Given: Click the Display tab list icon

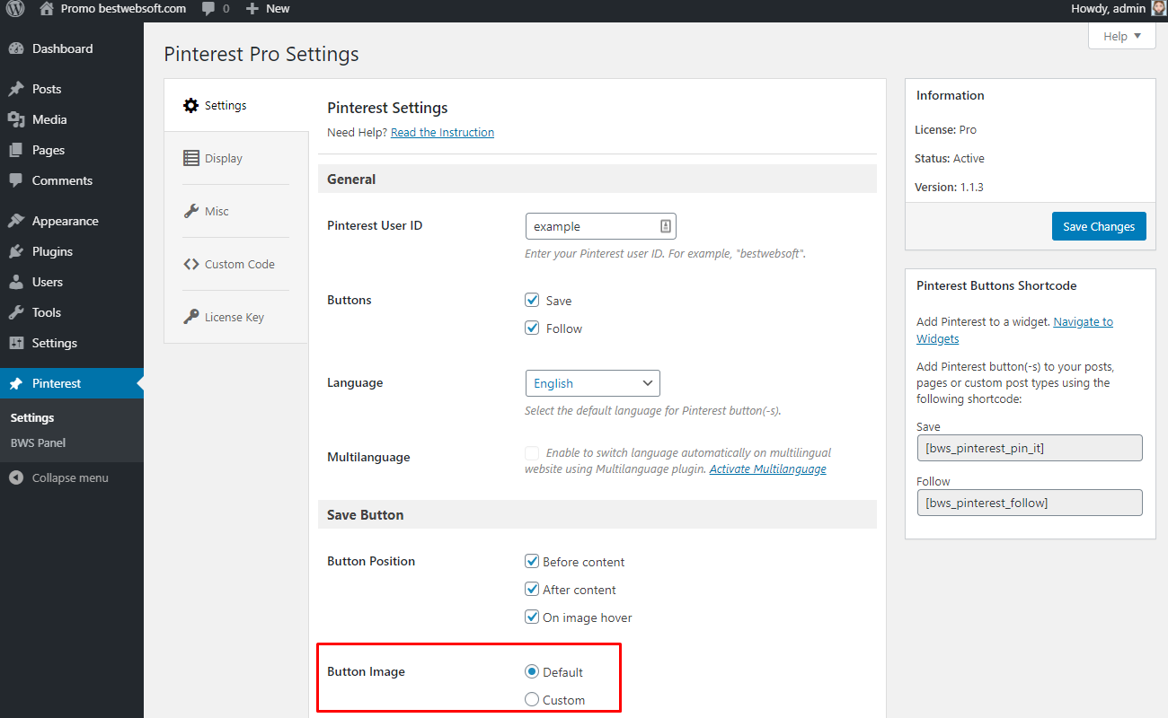Looking at the screenshot, I should [191, 158].
